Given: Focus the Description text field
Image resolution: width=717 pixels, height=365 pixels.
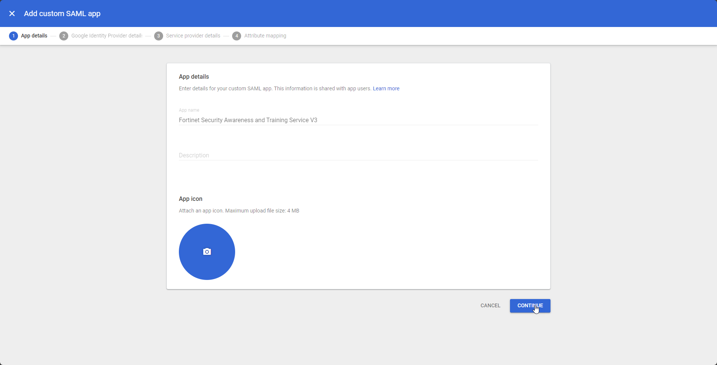Looking at the screenshot, I should [358, 155].
